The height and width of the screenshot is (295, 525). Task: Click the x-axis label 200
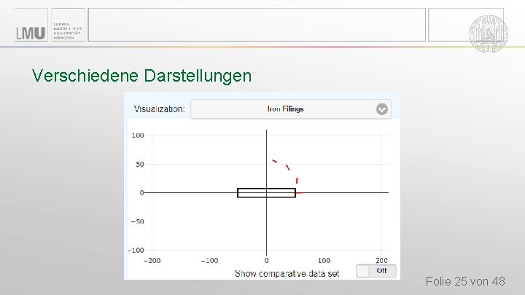pyautogui.click(x=381, y=261)
